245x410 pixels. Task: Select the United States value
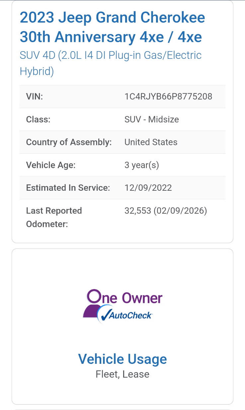(151, 142)
